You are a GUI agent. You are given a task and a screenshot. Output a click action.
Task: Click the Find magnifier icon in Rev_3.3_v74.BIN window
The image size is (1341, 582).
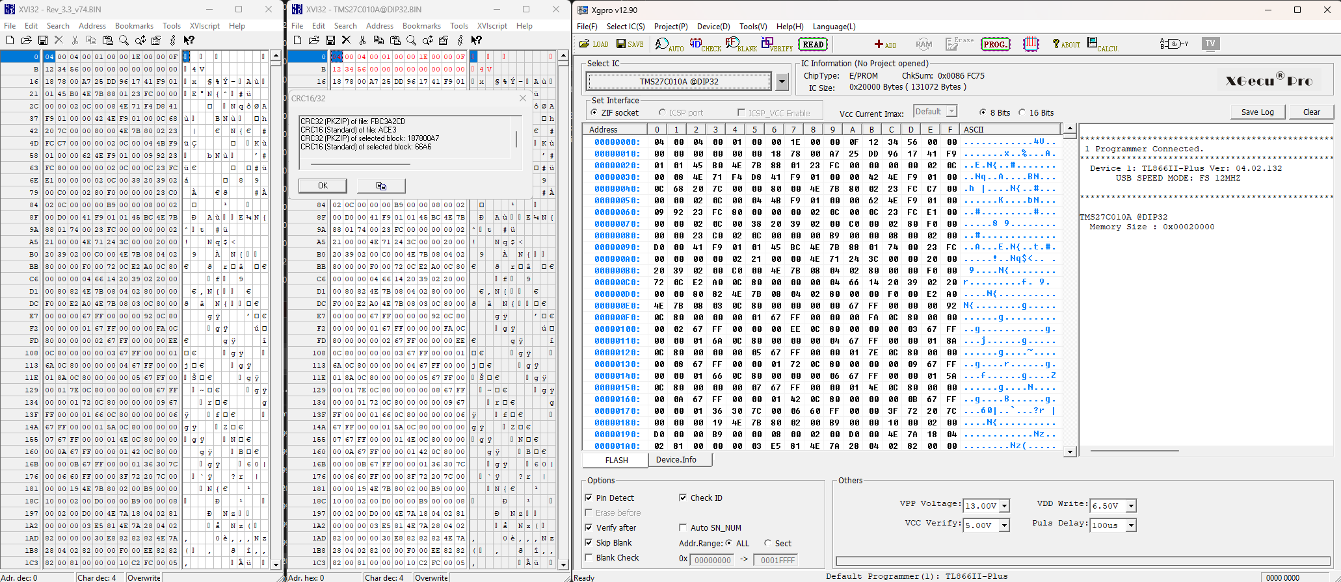pos(124,40)
